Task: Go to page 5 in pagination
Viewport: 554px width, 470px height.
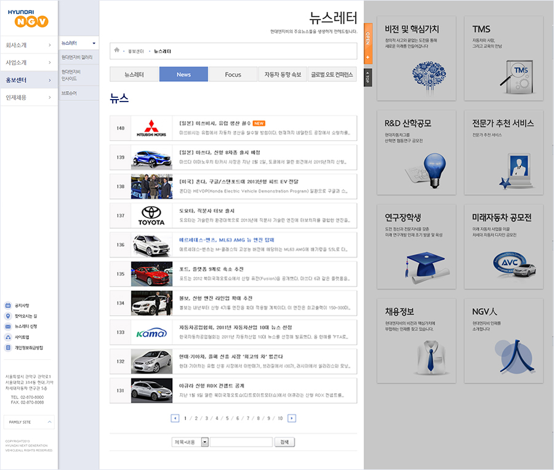Action: tap(227, 418)
